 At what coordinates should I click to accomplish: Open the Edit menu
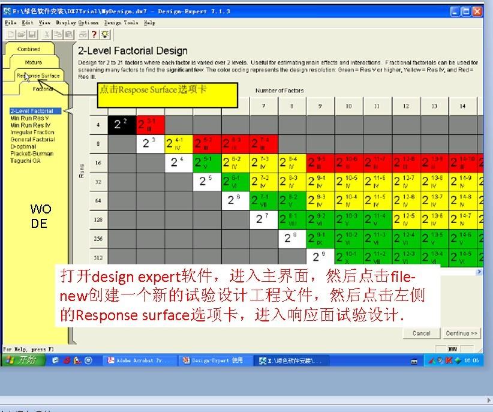tap(28, 23)
